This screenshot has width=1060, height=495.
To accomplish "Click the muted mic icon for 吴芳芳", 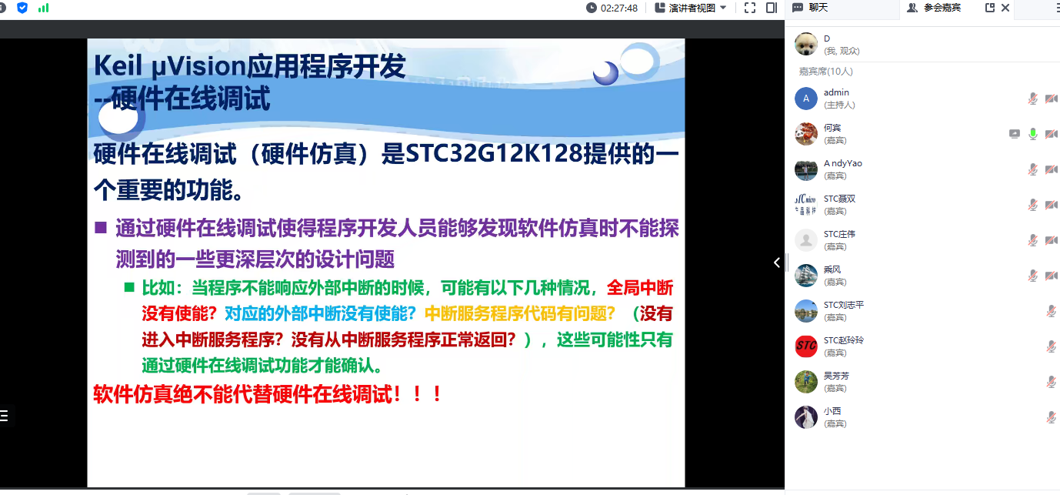I will tap(1051, 382).
